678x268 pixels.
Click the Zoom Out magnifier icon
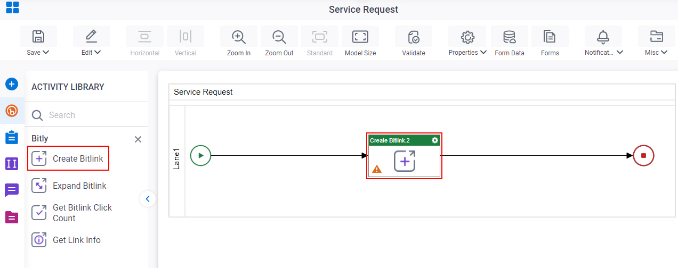point(279,36)
